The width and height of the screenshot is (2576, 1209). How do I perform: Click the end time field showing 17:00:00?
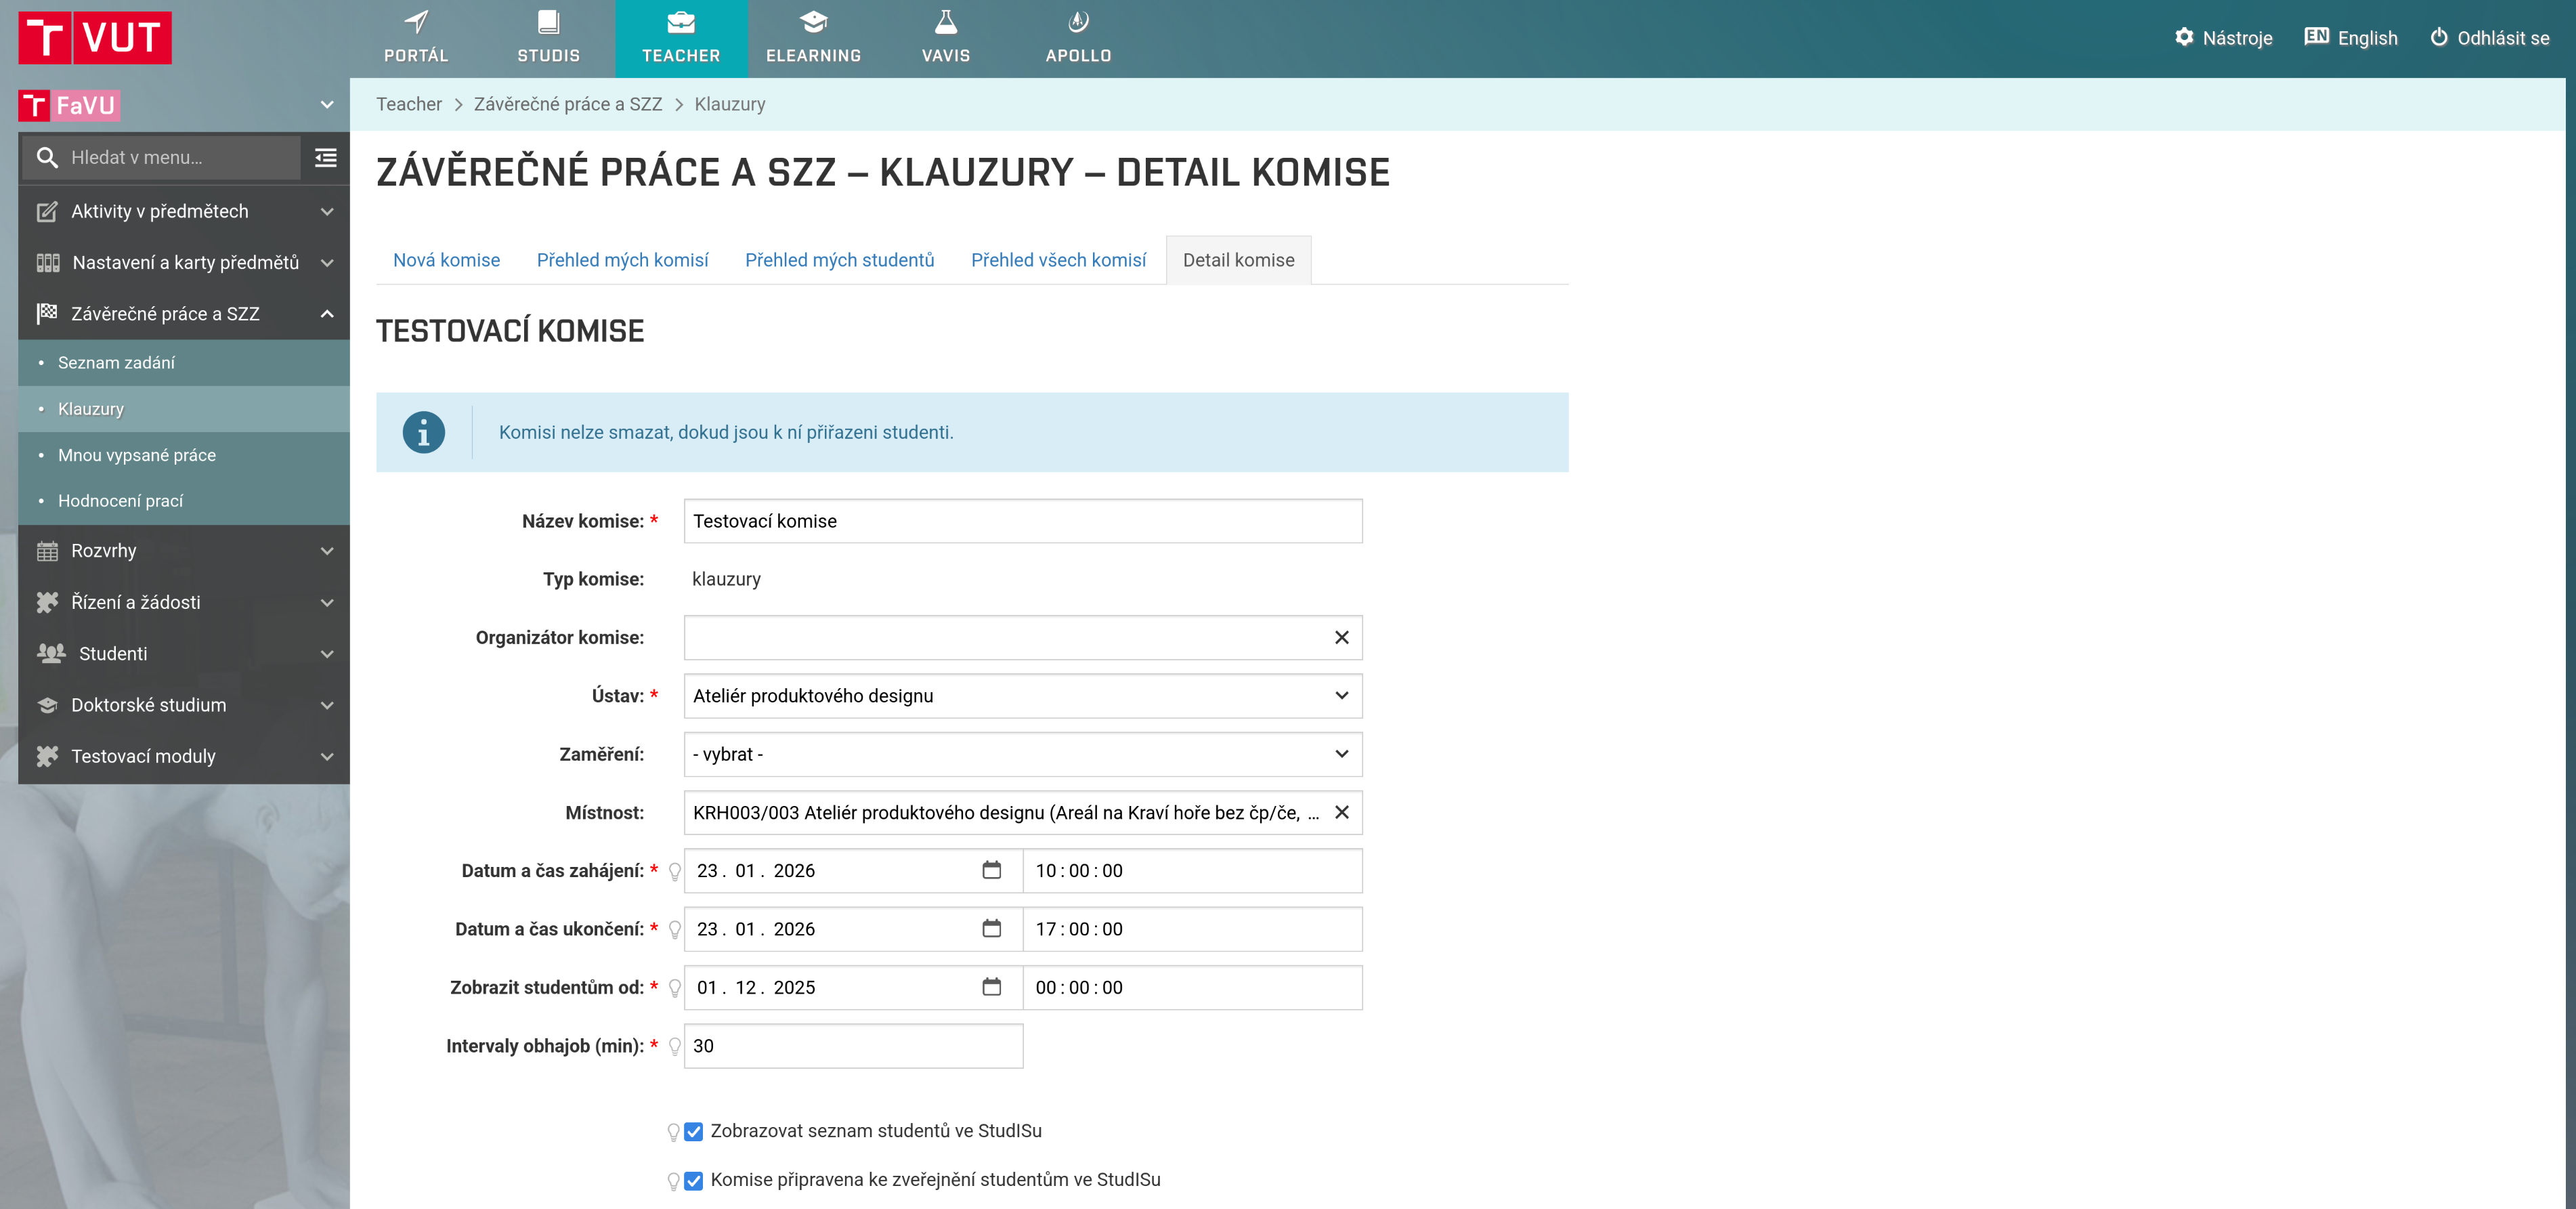coord(1192,928)
